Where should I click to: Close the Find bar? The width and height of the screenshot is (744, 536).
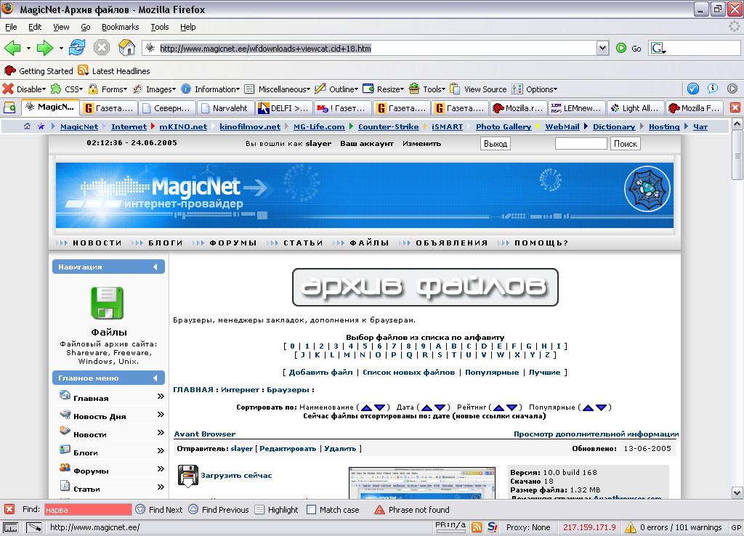click(9, 509)
